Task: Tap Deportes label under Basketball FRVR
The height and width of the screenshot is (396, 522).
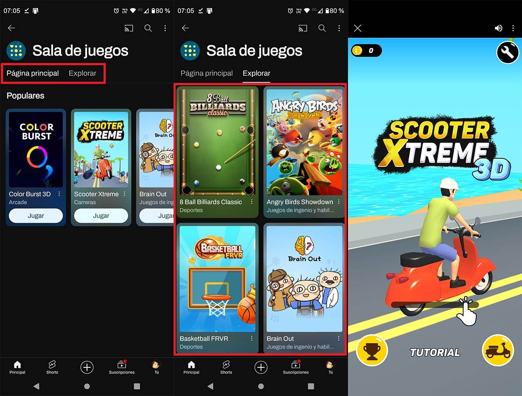Action: (191, 346)
